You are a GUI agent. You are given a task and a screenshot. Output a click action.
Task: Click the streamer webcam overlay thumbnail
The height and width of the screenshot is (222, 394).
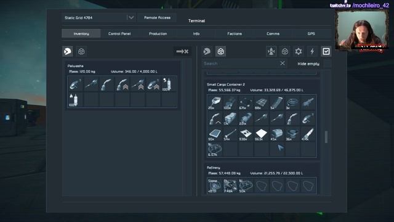[362, 30]
